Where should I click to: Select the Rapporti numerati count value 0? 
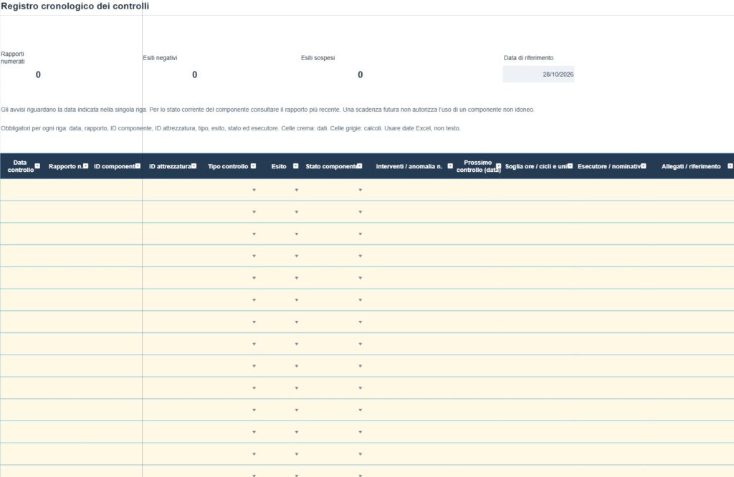click(x=39, y=74)
